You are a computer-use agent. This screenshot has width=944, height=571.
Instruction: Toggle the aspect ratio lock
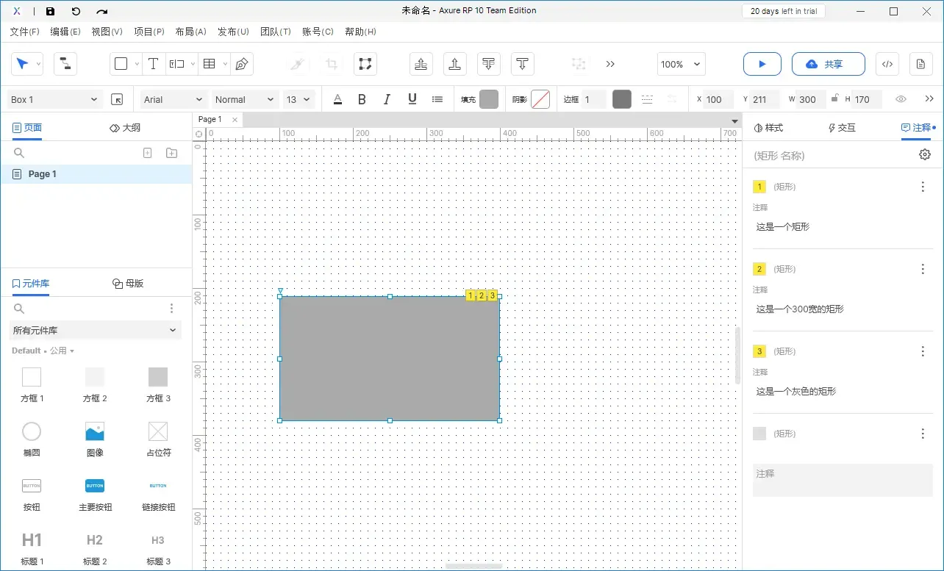[834, 99]
